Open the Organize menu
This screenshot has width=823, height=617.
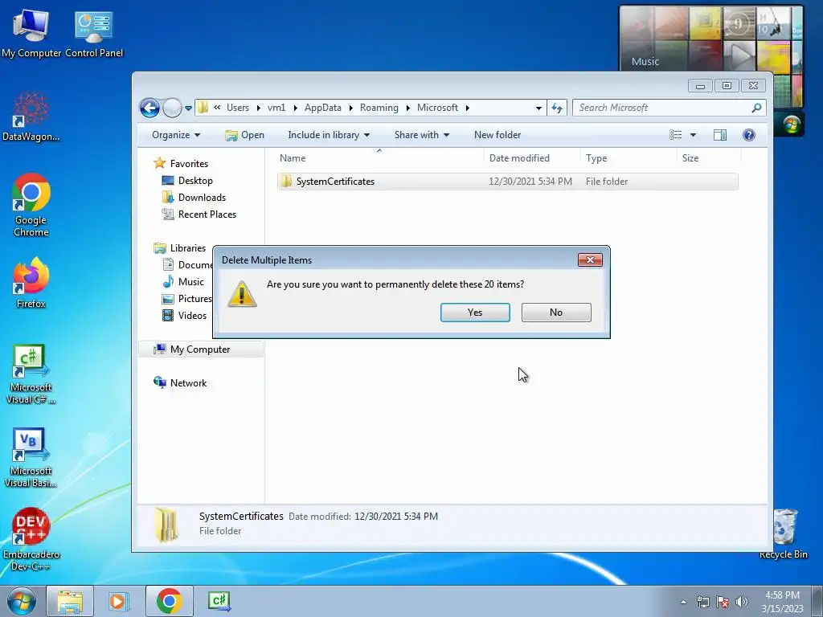[x=176, y=135]
